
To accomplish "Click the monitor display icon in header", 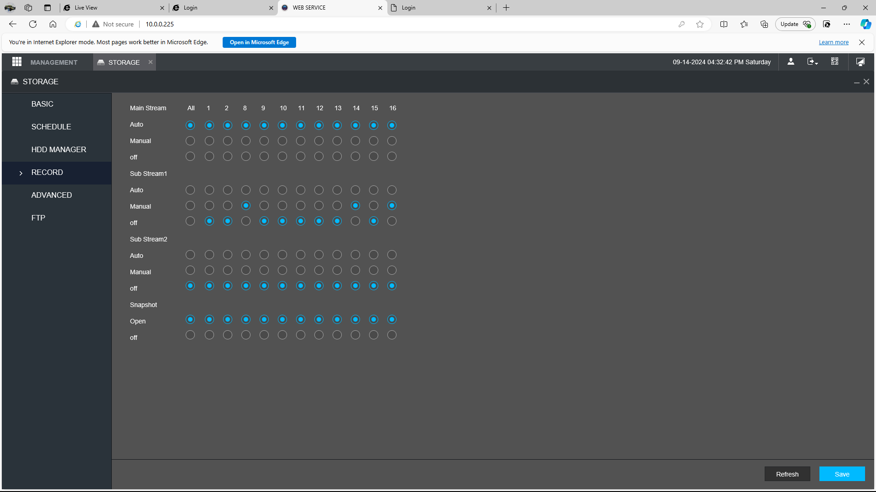I will (860, 61).
